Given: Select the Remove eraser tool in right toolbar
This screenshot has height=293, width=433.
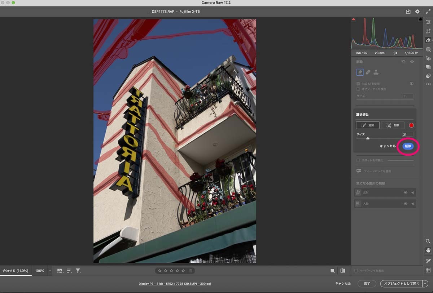Looking at the screenshot, I should [x=428, y=40].
